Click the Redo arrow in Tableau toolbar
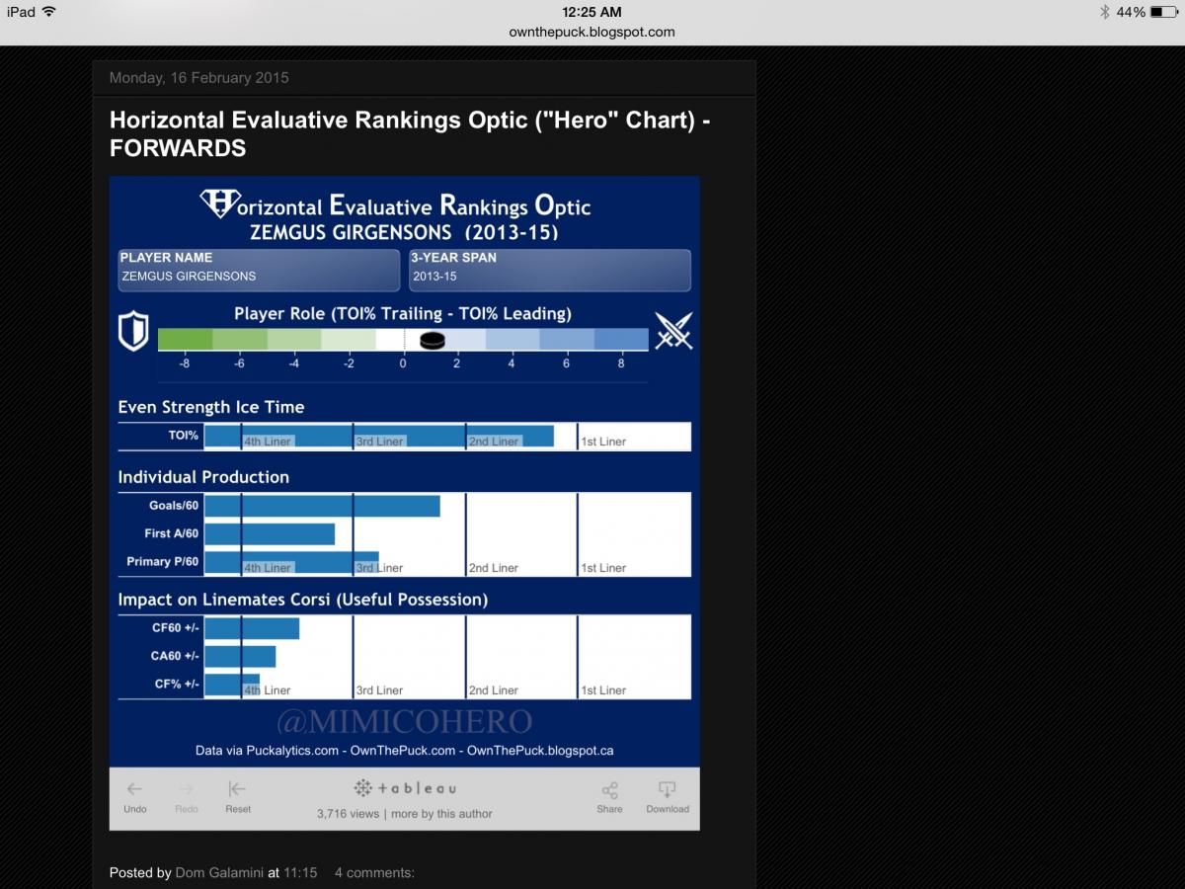 click(186, 789)
